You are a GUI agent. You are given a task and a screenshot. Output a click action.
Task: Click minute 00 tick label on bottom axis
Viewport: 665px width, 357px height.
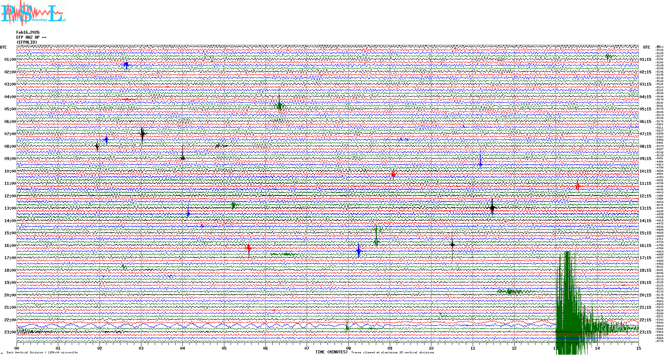pos(17,348)
